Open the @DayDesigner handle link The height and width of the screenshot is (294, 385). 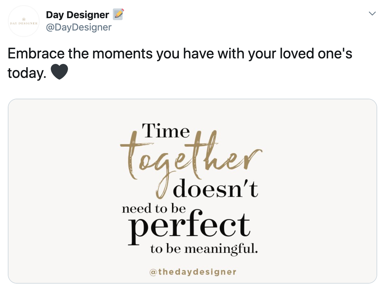click(79, 27)
